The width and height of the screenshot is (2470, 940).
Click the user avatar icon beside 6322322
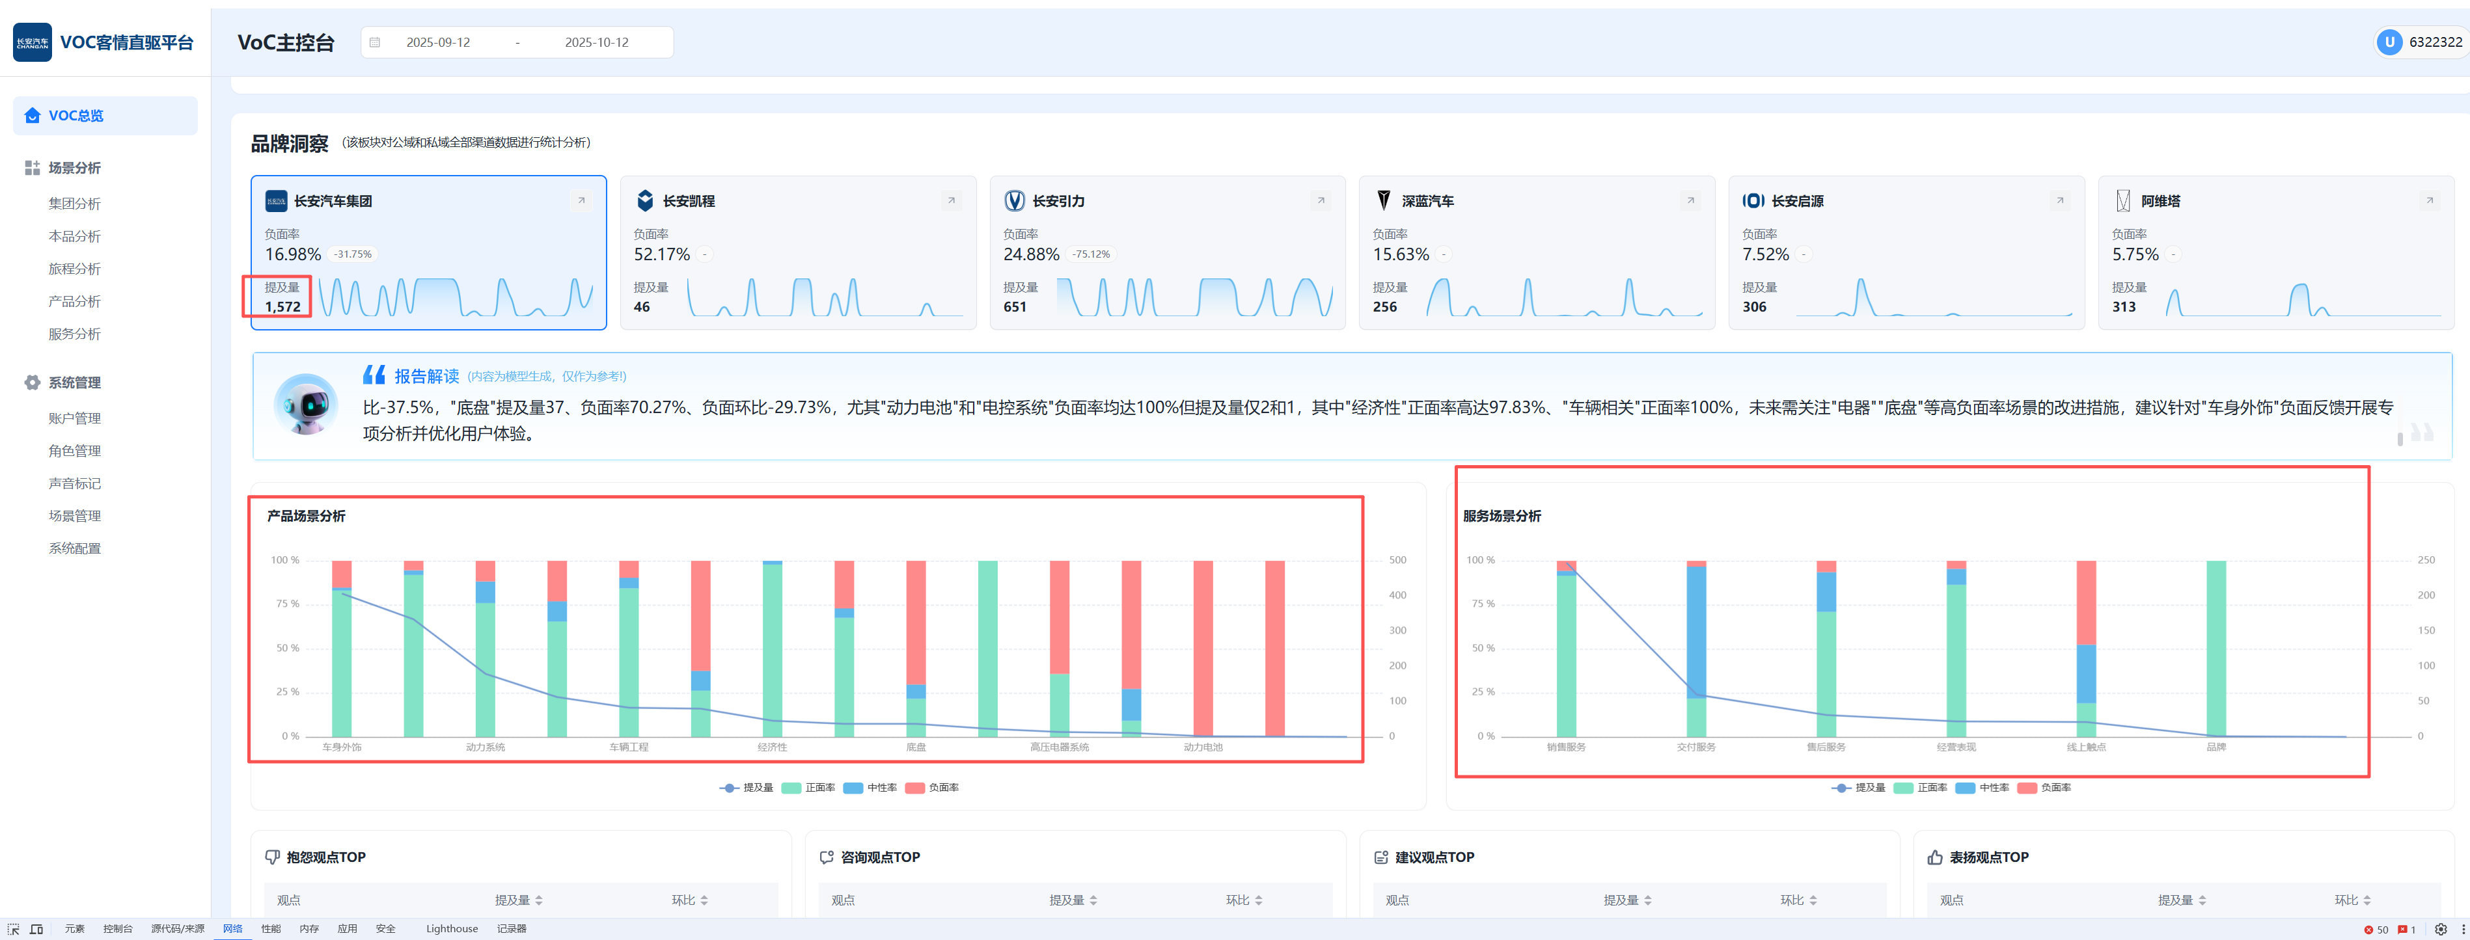(2389, 42)
